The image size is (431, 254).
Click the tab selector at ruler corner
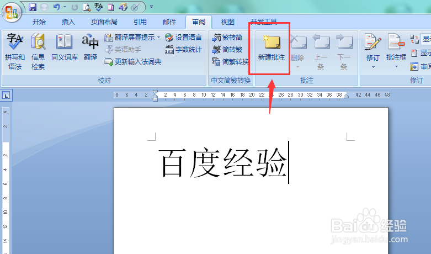click(x=6, y=96)
